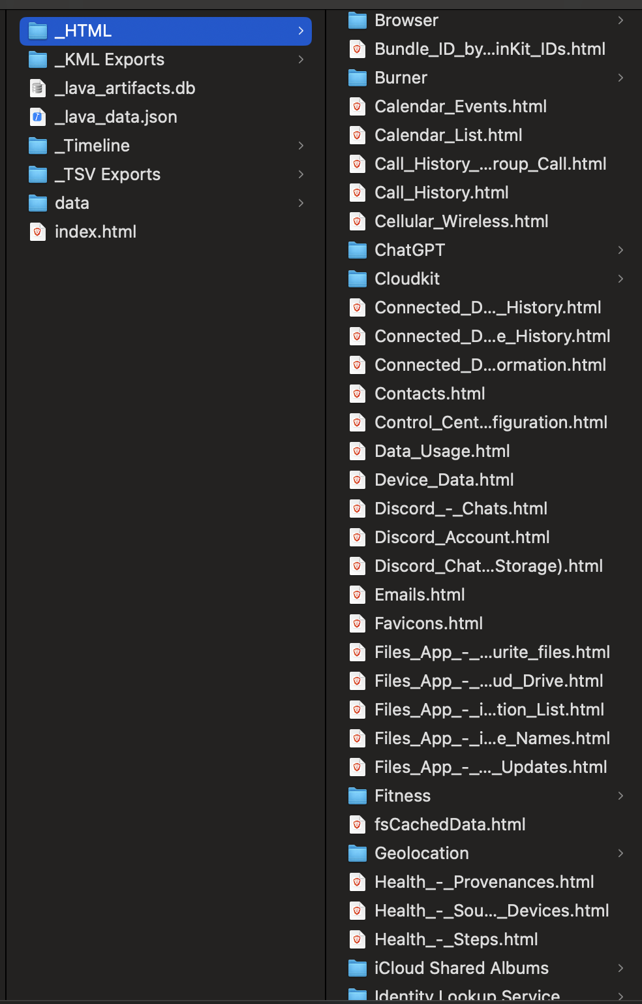
Task: Expand the Fitness folder chevron
Action: point(620,796)
